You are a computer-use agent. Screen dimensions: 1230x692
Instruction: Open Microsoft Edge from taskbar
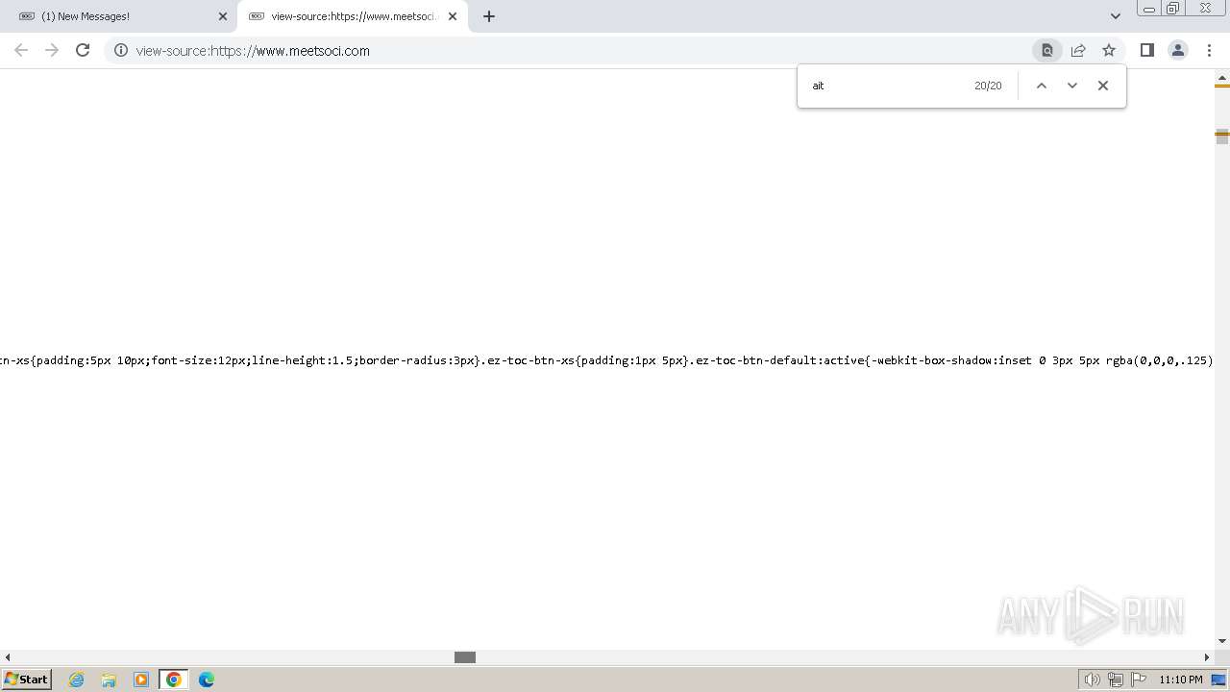click(207, 680)
